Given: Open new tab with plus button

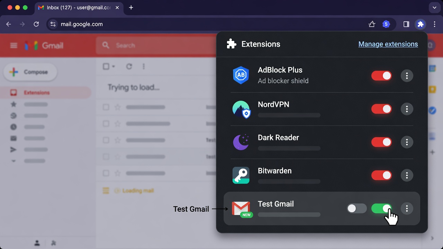Looking at the screenshot, I should (x=131, y=8).
